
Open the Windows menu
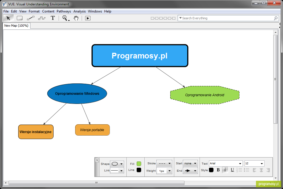click(95, 11)
